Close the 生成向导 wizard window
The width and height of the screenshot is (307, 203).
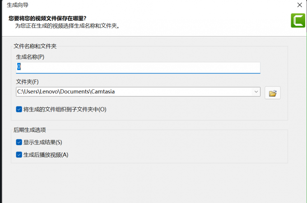coord(299,5)
